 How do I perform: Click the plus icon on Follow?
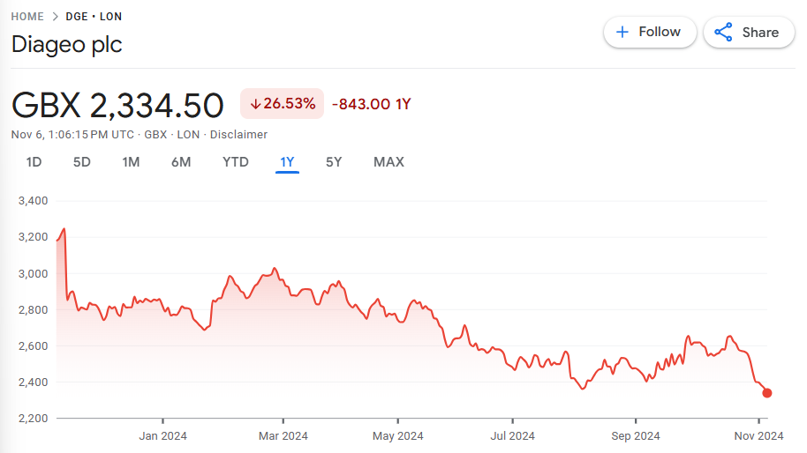(x=622, y=32)
